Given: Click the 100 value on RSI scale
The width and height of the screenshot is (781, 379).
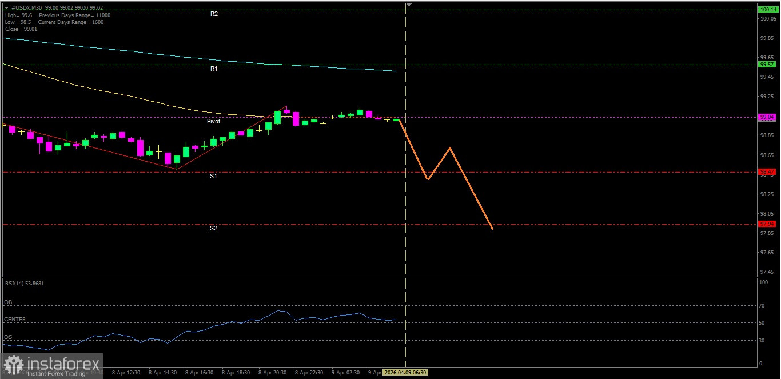Looking at the screenshot, I should pos(763,282).
